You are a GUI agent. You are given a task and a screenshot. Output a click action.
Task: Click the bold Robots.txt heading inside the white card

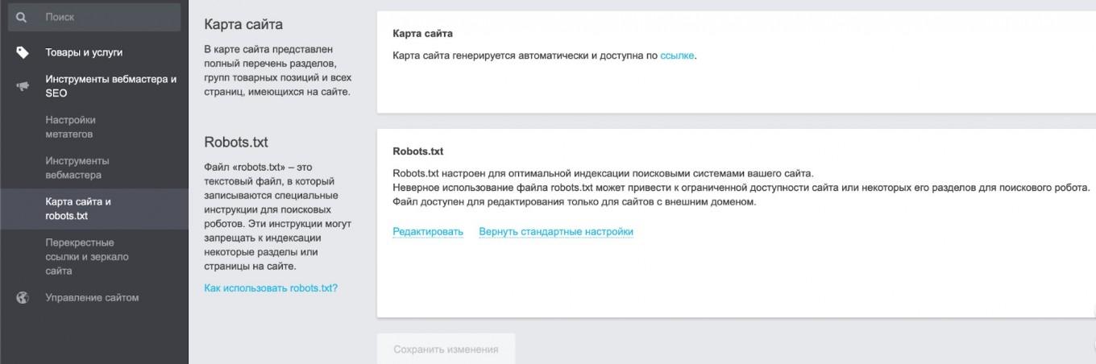[418, 151]
